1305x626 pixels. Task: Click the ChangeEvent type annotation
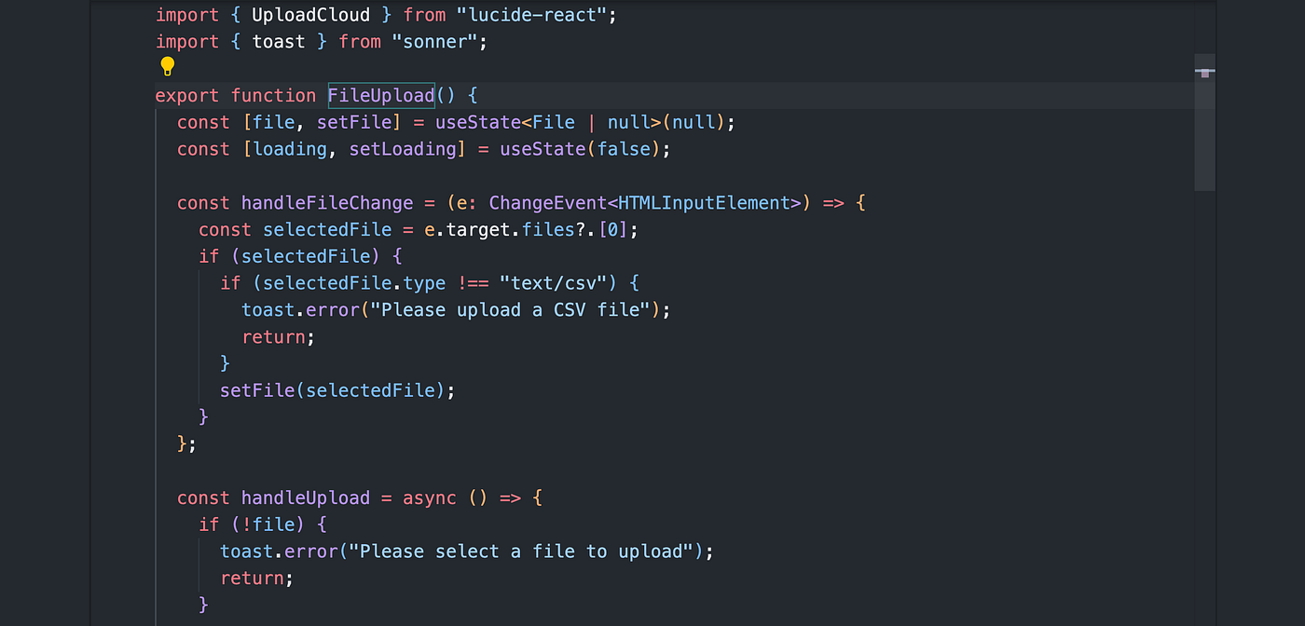(547, 202)
